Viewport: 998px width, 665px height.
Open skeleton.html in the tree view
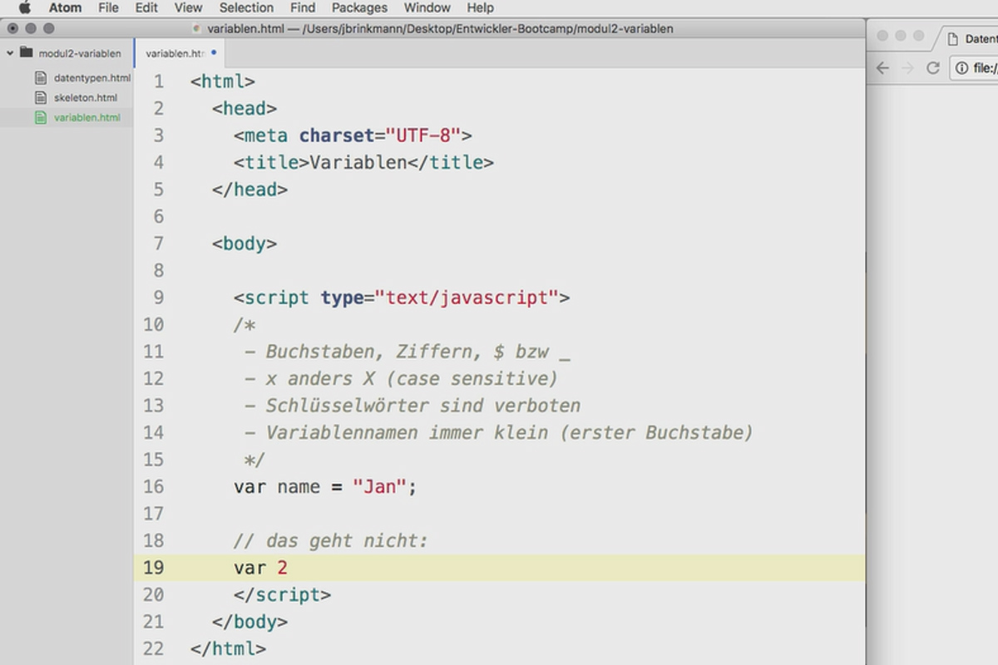[x=86, y=97]
